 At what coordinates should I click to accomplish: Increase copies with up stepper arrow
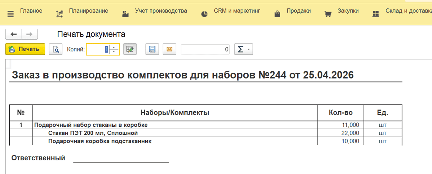[x=114, y=47]
